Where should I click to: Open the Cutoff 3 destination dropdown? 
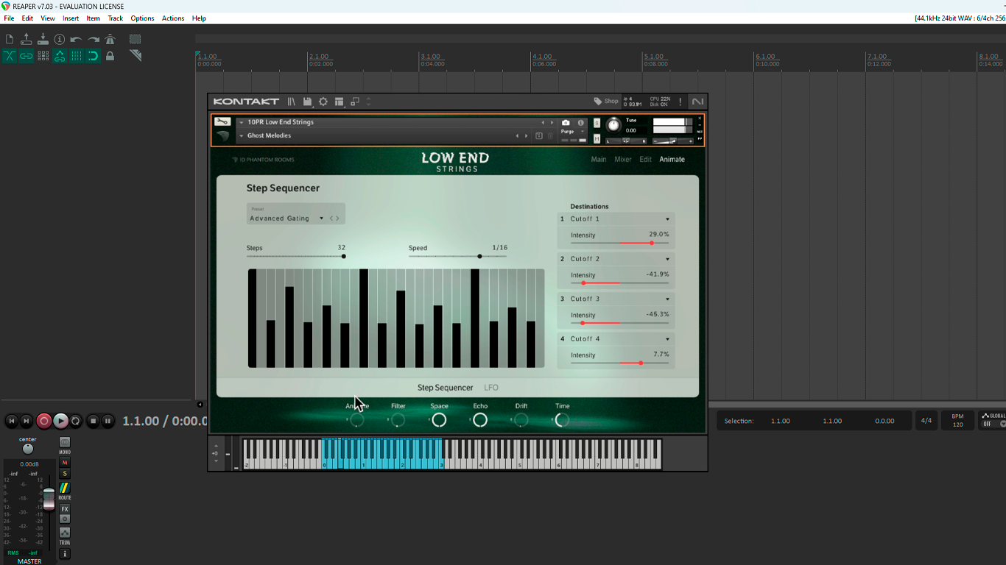click(616, 299)
